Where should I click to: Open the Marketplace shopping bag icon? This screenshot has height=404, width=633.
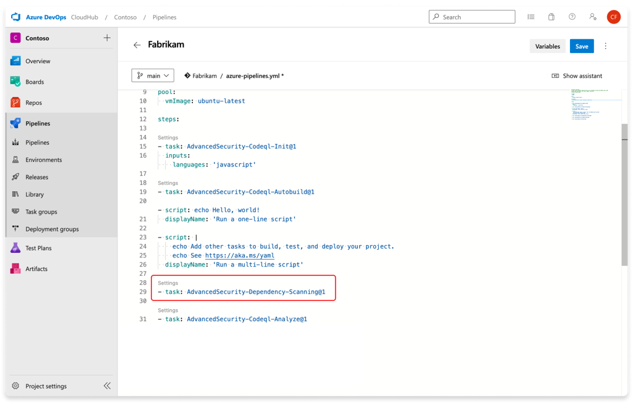551,17
